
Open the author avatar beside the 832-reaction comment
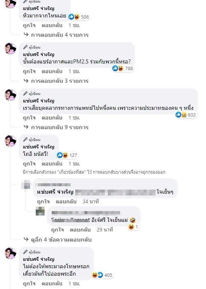(x=10, y=95)
